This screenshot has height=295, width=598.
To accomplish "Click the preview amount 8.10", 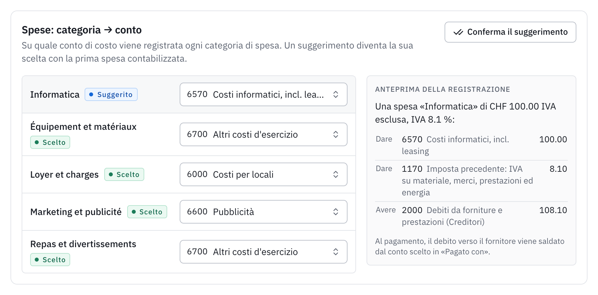I will click(558, 169).
